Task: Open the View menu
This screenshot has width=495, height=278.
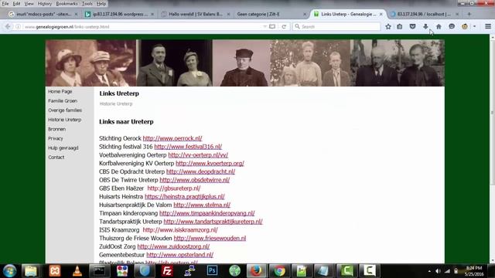Action: [x=29, y=4]
